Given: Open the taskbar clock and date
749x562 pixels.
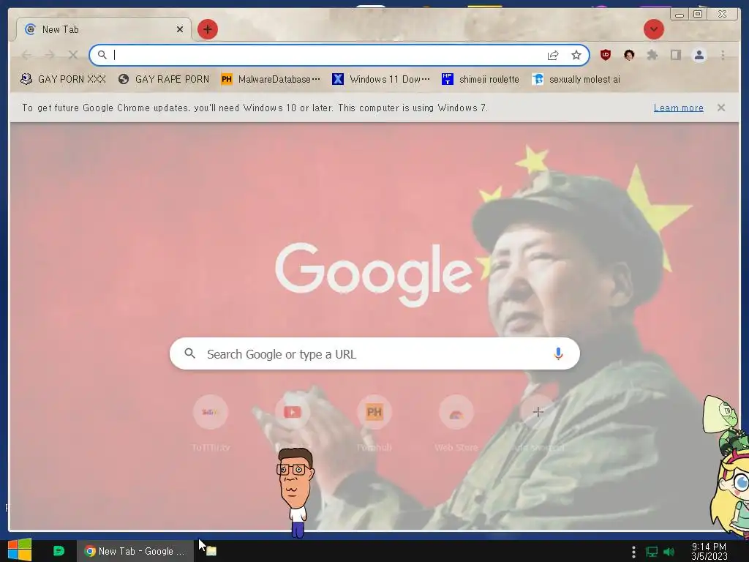Looking at the screenshot, I should 710,552.
